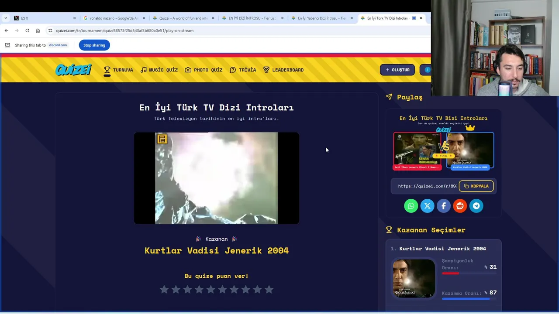Reload the current page
This screenshot has height=314, width=559.
tap(27, 31)
